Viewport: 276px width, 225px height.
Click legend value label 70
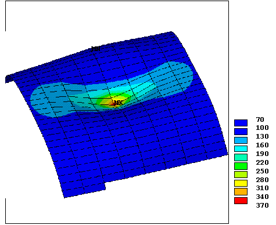(x=260, y=119)
